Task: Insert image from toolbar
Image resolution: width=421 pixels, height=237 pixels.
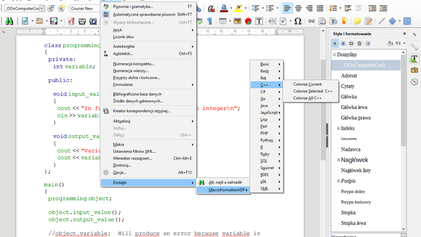Action: 237,21
